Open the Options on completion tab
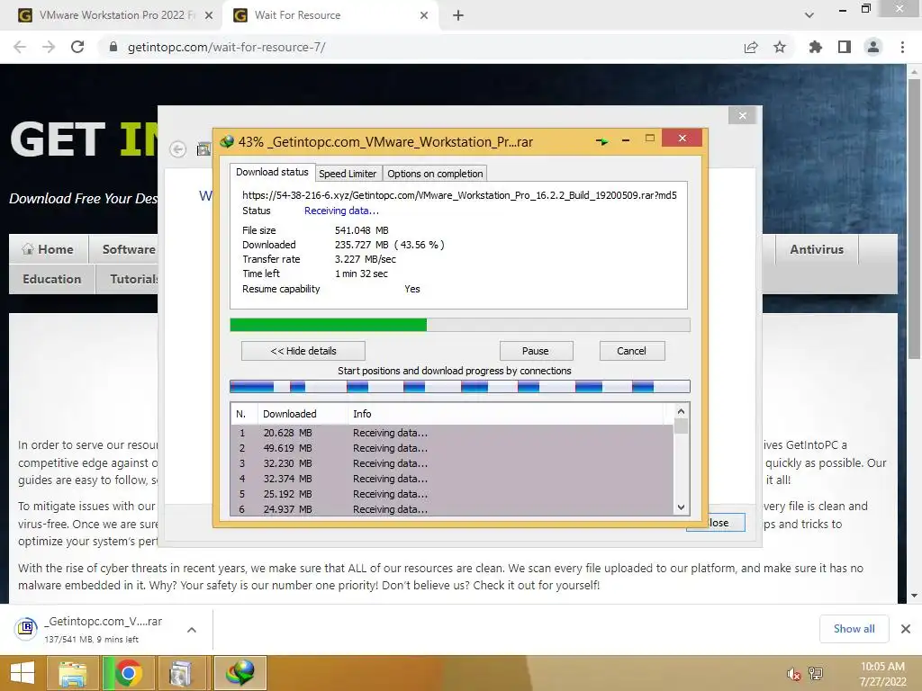 435,174
